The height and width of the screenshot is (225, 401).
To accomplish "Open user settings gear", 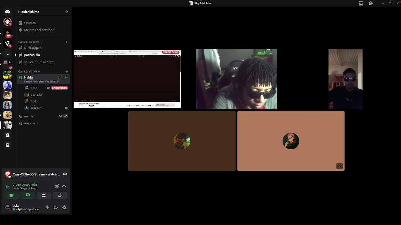I will coord(64,207).
